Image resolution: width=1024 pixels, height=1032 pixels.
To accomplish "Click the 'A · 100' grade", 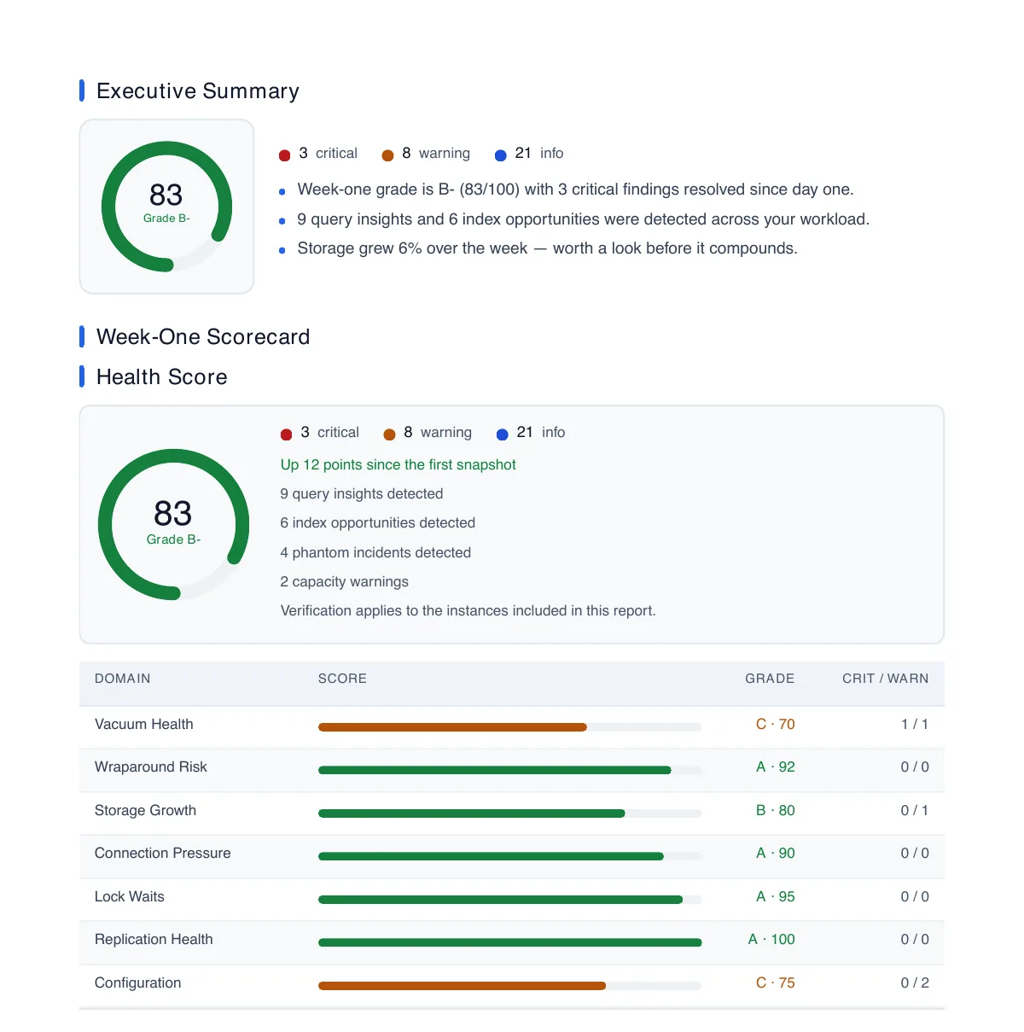I will (771, 939).
